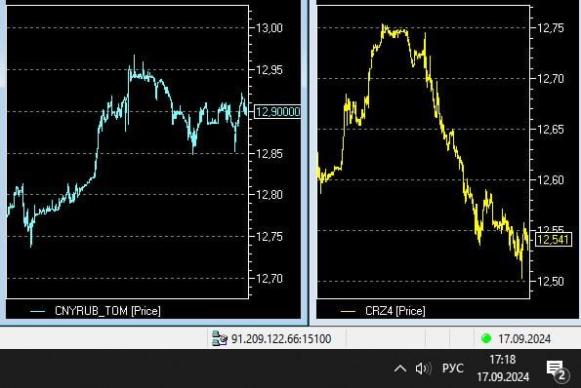
Task: Click the cyan CNYRUB_TOM legend line swatch
Action: [x=37, y=311]
